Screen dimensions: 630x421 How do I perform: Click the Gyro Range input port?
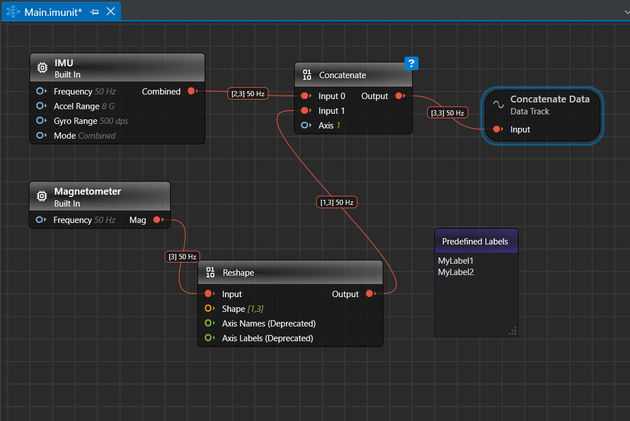tap(41, 121)
